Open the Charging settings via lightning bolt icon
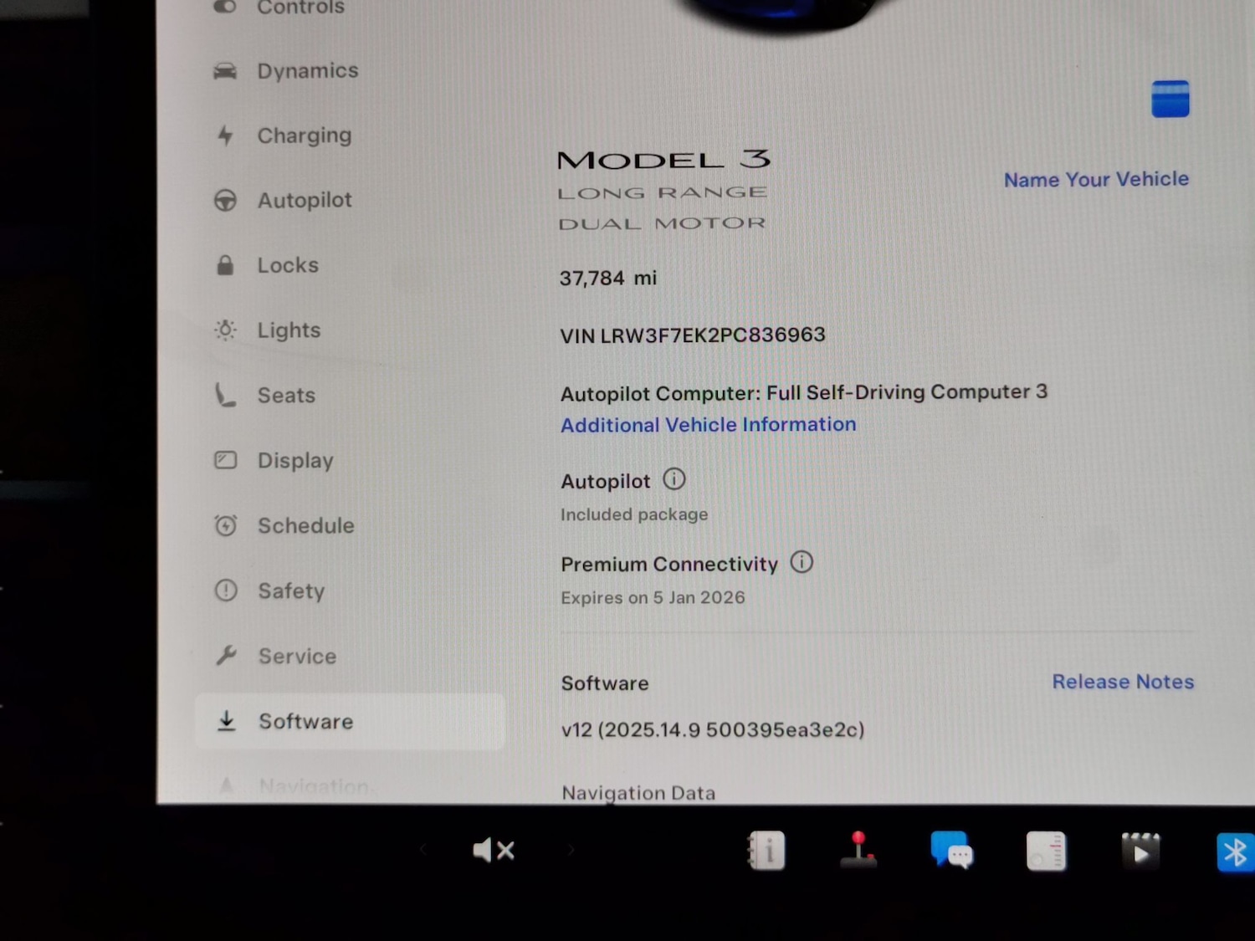The height and width of the screenshot is (941, 1255). tap(225, 135)
